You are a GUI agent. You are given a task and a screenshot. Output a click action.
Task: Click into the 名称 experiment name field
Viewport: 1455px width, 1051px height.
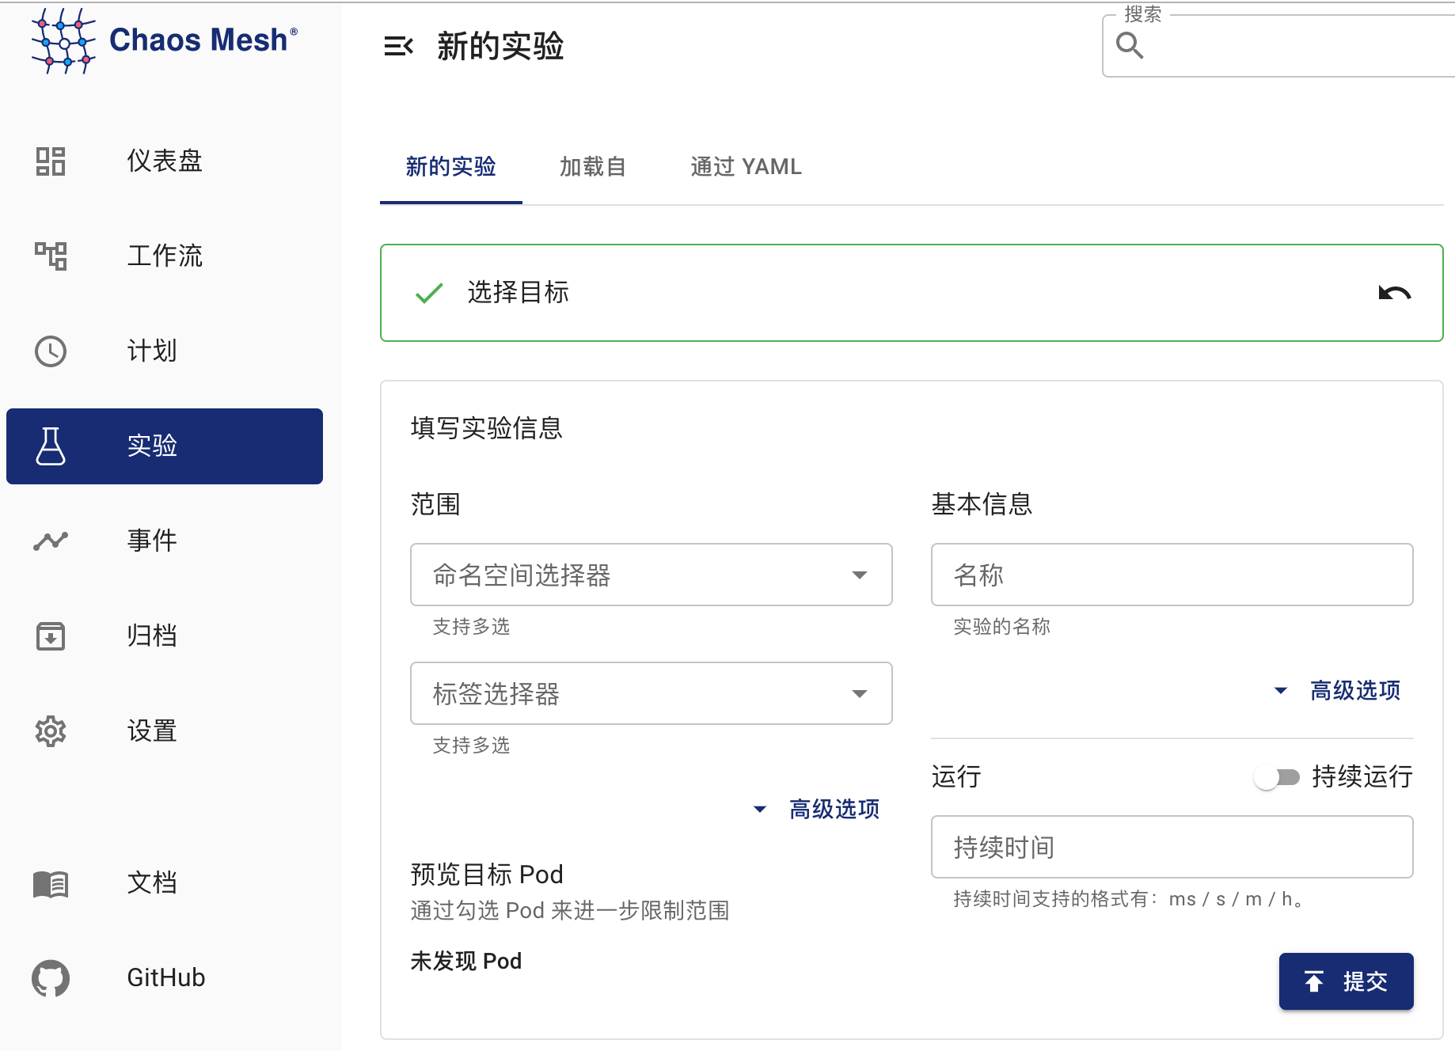tap(1172, 575)
